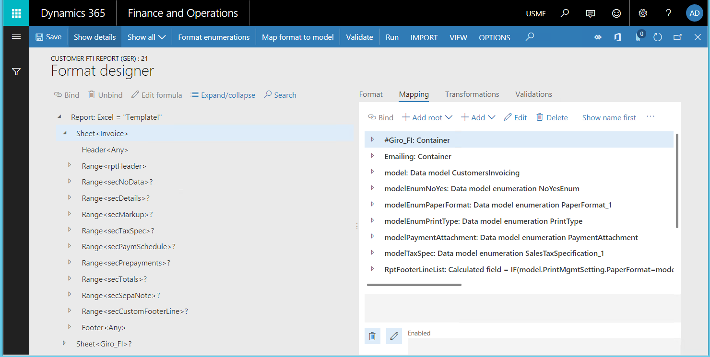Toggle the hamburger navigation menu
The image size is (710, 357).
[16, 37]
